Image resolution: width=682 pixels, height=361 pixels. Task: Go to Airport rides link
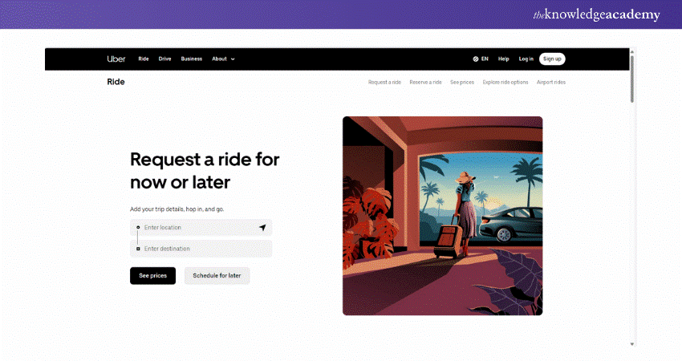[551, 82]
